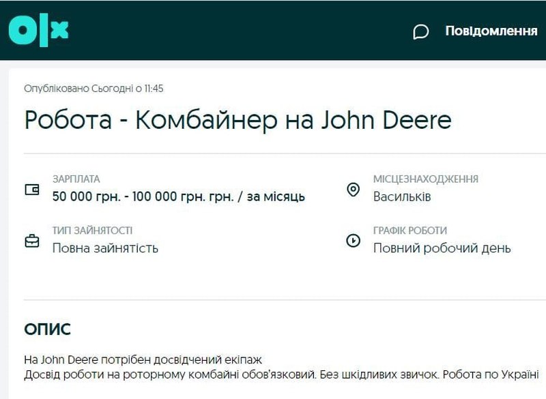Screen dimensions: 546x399
Task: Click the ГРАФІК РОБОТИ label
Action: 409,231
